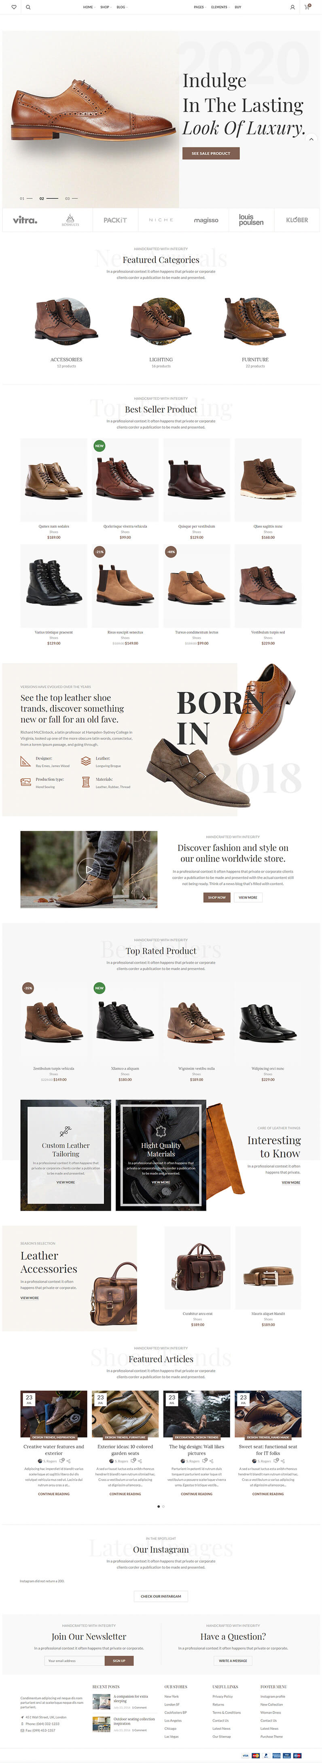Viewport: 322px width, 1763px height.
Task: Open the Home menu item
Action: point(88,7)
